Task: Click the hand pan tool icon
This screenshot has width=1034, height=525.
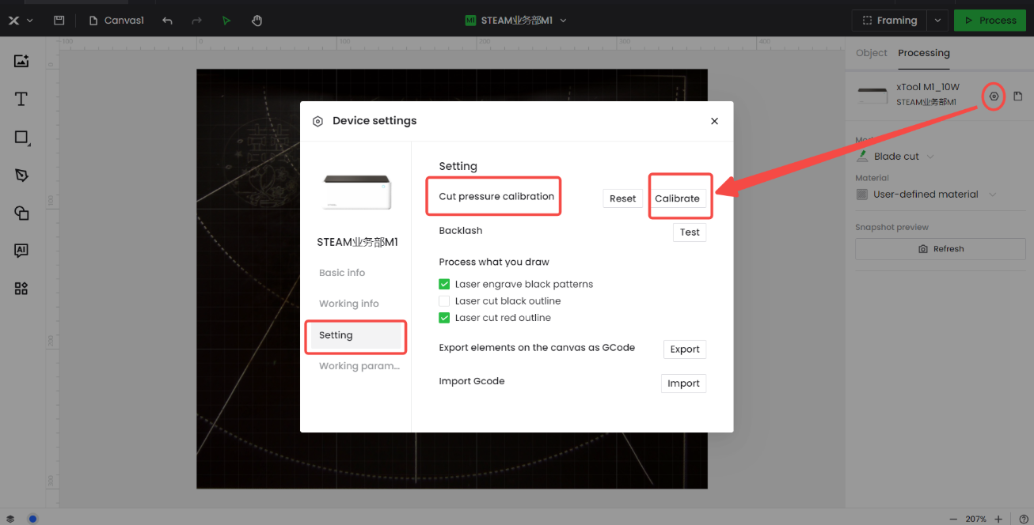Action: [257, 21]
